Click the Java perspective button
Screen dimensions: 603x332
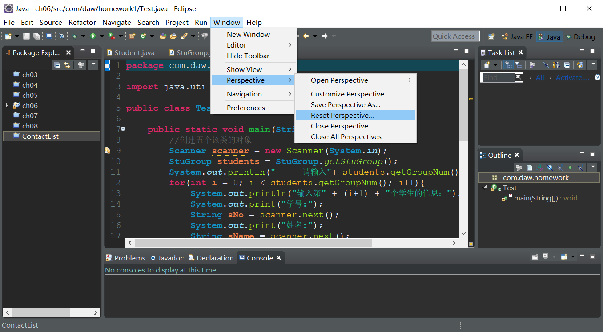click(549, 36)
